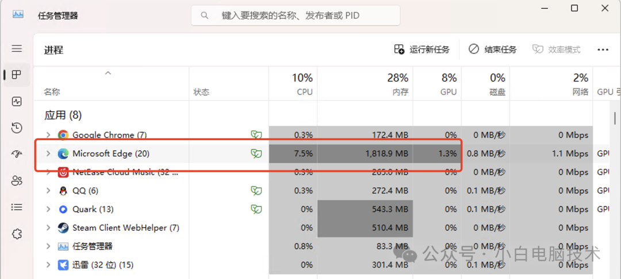The width and height of the screenshot is (621, 279).
Task: Select the Google Chrome (7) row name
Action: pyautogui.click(x=109, y=135)
